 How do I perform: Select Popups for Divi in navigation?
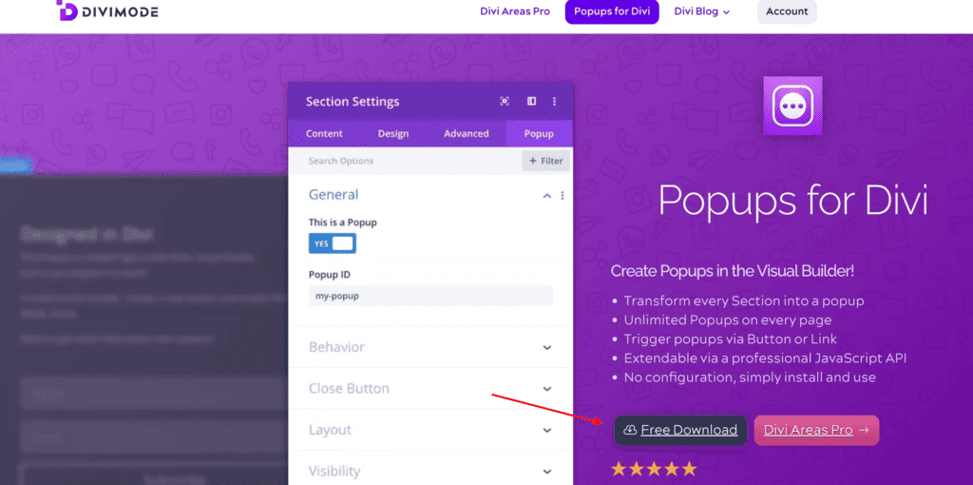[612, 11]
